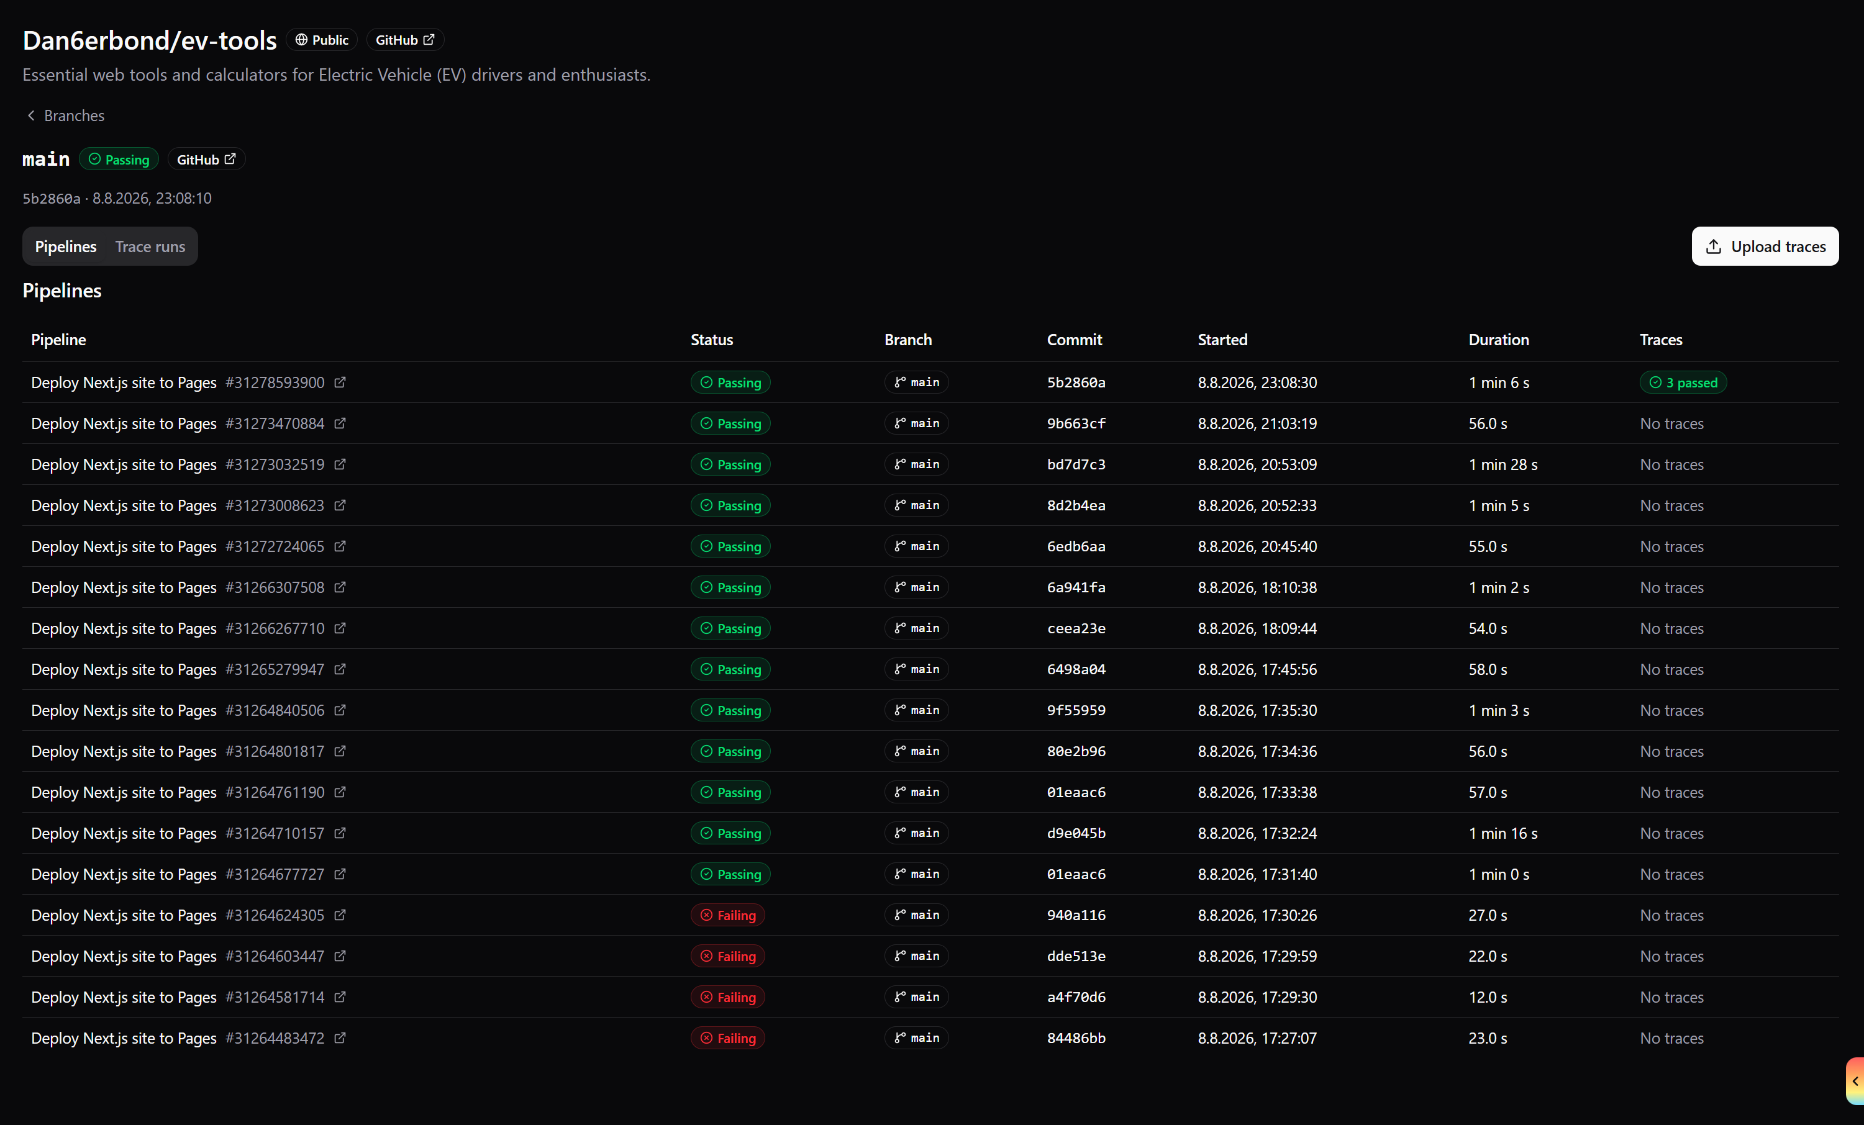Click duration 12.0 s
Image resolution: width=1864 pixels, height=1125 pixels.
click(x=1487, y=997)
